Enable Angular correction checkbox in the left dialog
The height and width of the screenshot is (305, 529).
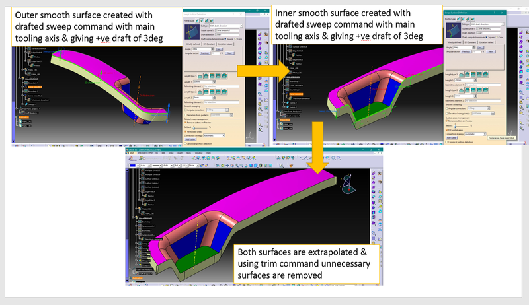[184, 110]
